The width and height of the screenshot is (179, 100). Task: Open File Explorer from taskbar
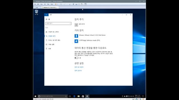(x=79, y=96)
